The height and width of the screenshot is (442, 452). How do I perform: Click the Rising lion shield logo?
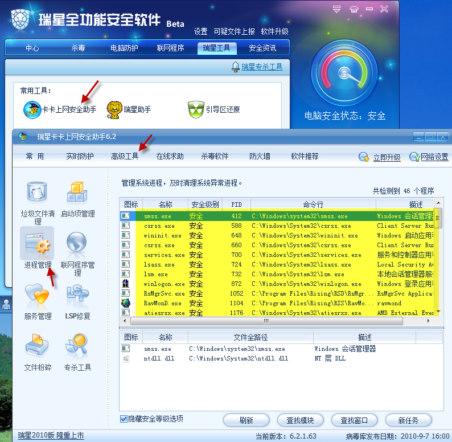[20, 19]
